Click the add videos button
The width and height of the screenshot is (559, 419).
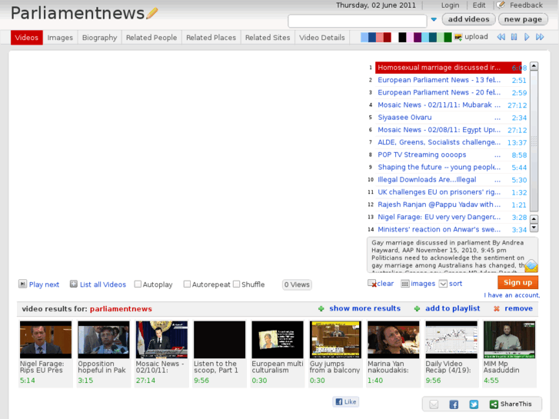coord(468,19)
